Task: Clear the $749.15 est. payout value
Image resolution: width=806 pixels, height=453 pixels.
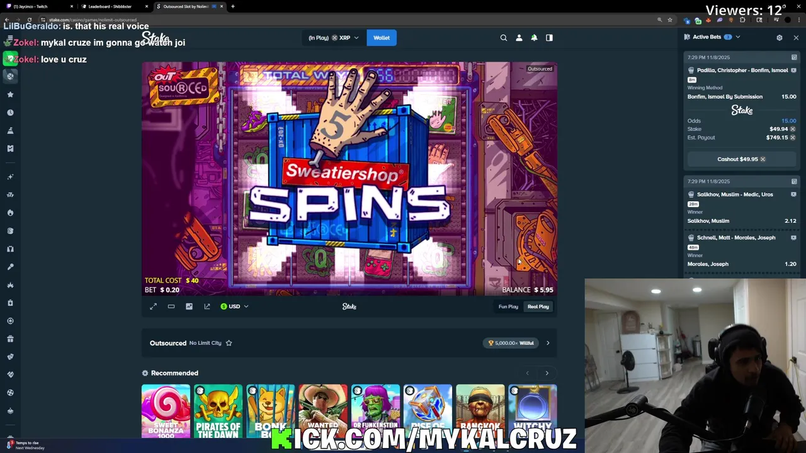Action: click(793, 137)
